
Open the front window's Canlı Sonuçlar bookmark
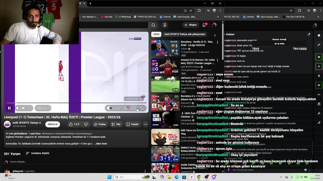coord(185,17)
